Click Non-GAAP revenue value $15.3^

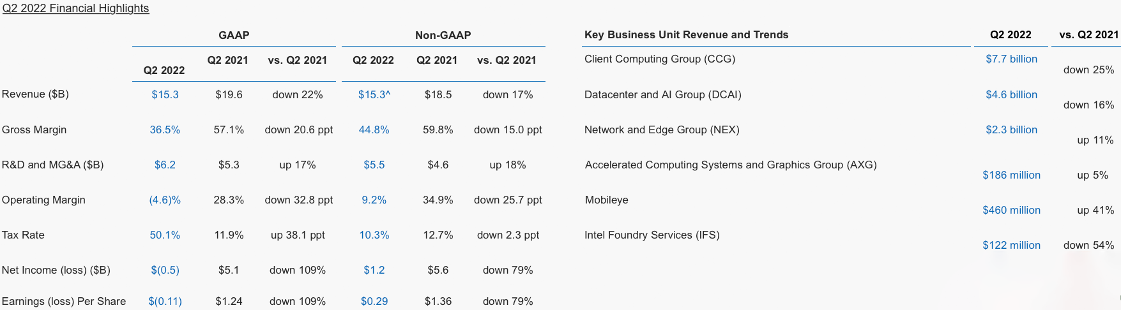point(374,94)
